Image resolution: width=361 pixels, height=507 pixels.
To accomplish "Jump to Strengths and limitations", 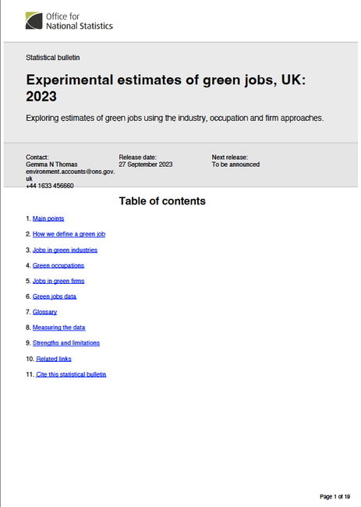I will 66,343.
